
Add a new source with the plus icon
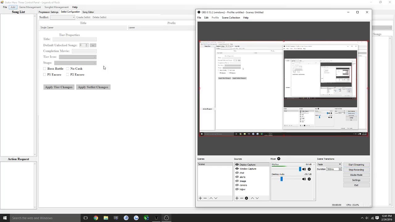click(237, 198)
